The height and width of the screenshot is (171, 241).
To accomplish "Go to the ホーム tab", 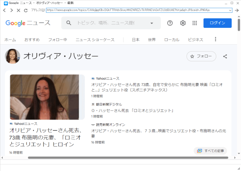I will 10,40.
